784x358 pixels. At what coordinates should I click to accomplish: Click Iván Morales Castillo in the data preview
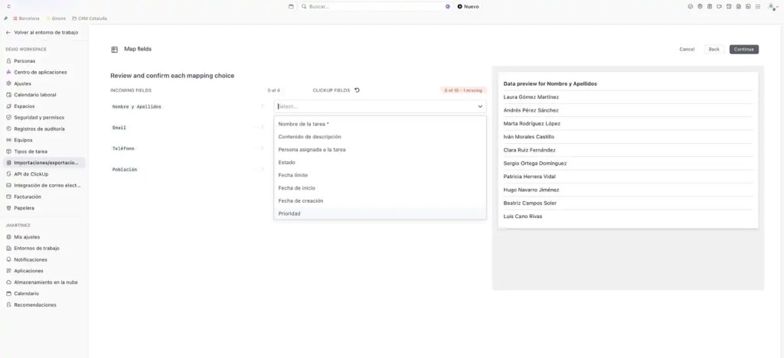pyautogui.click(x=528, y=137)
